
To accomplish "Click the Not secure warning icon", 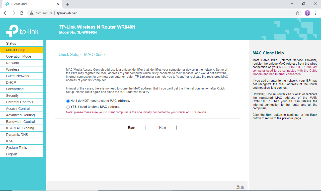I will pos(32,13).
